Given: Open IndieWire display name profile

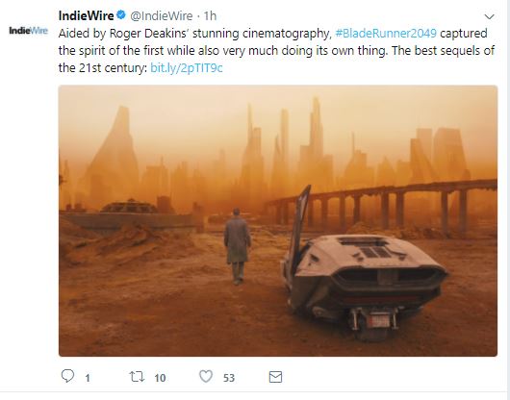Looking at the screenshot, I should coord(86,15).
